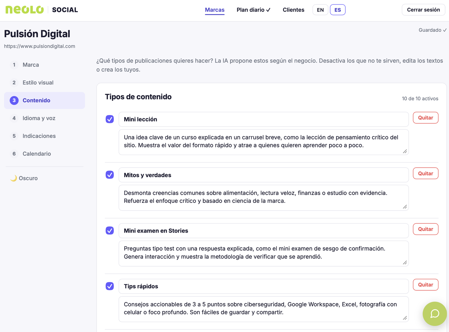Open the Plan diario menu item
The image size is (449, 332).
[x=253, y=10]
